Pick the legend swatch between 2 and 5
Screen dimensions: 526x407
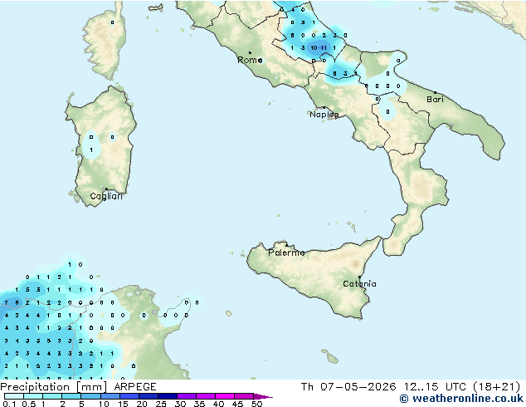71,396
